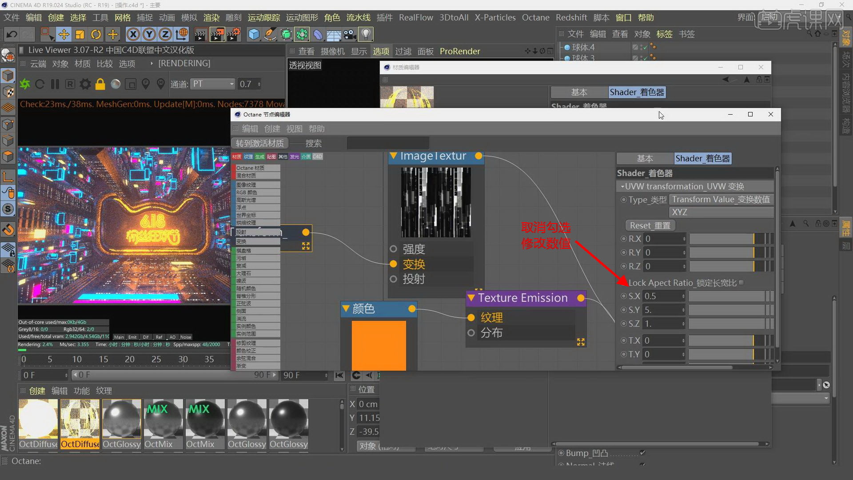Image resolution: width=853 pixels, height=480 pixels.
Task: Select the Move tool in toolbar
Action: click(64, 34)
